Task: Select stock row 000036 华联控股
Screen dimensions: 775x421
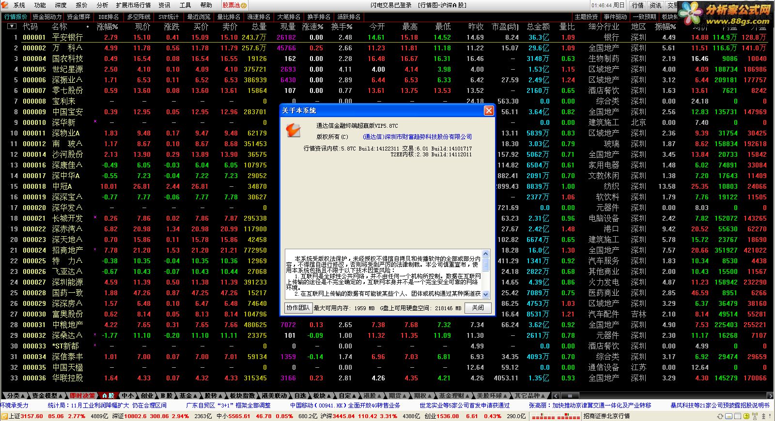Action: [387, 378]
